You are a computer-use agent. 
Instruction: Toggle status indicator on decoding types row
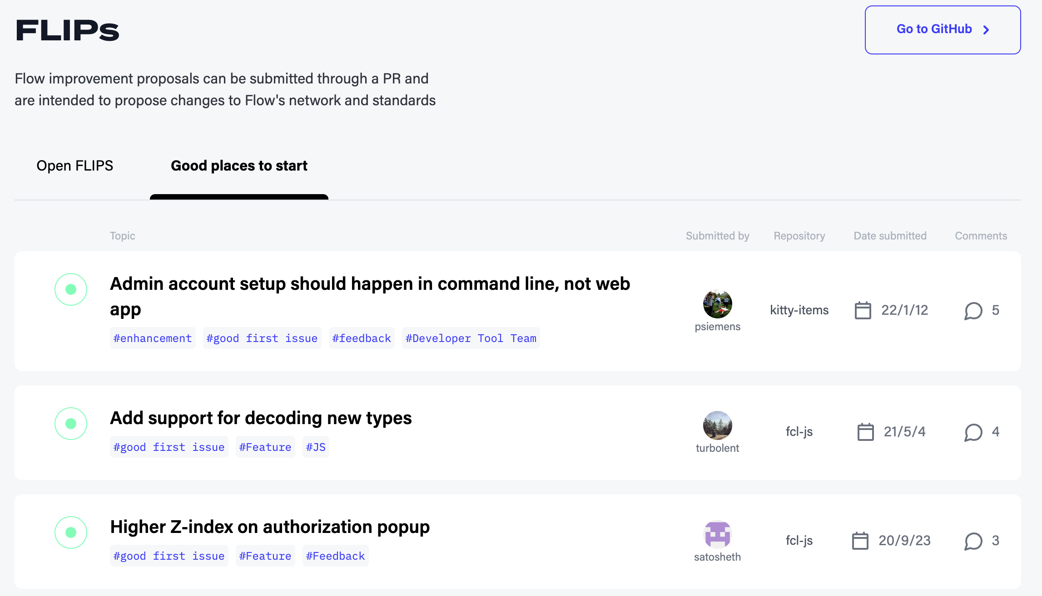point(71,424)
